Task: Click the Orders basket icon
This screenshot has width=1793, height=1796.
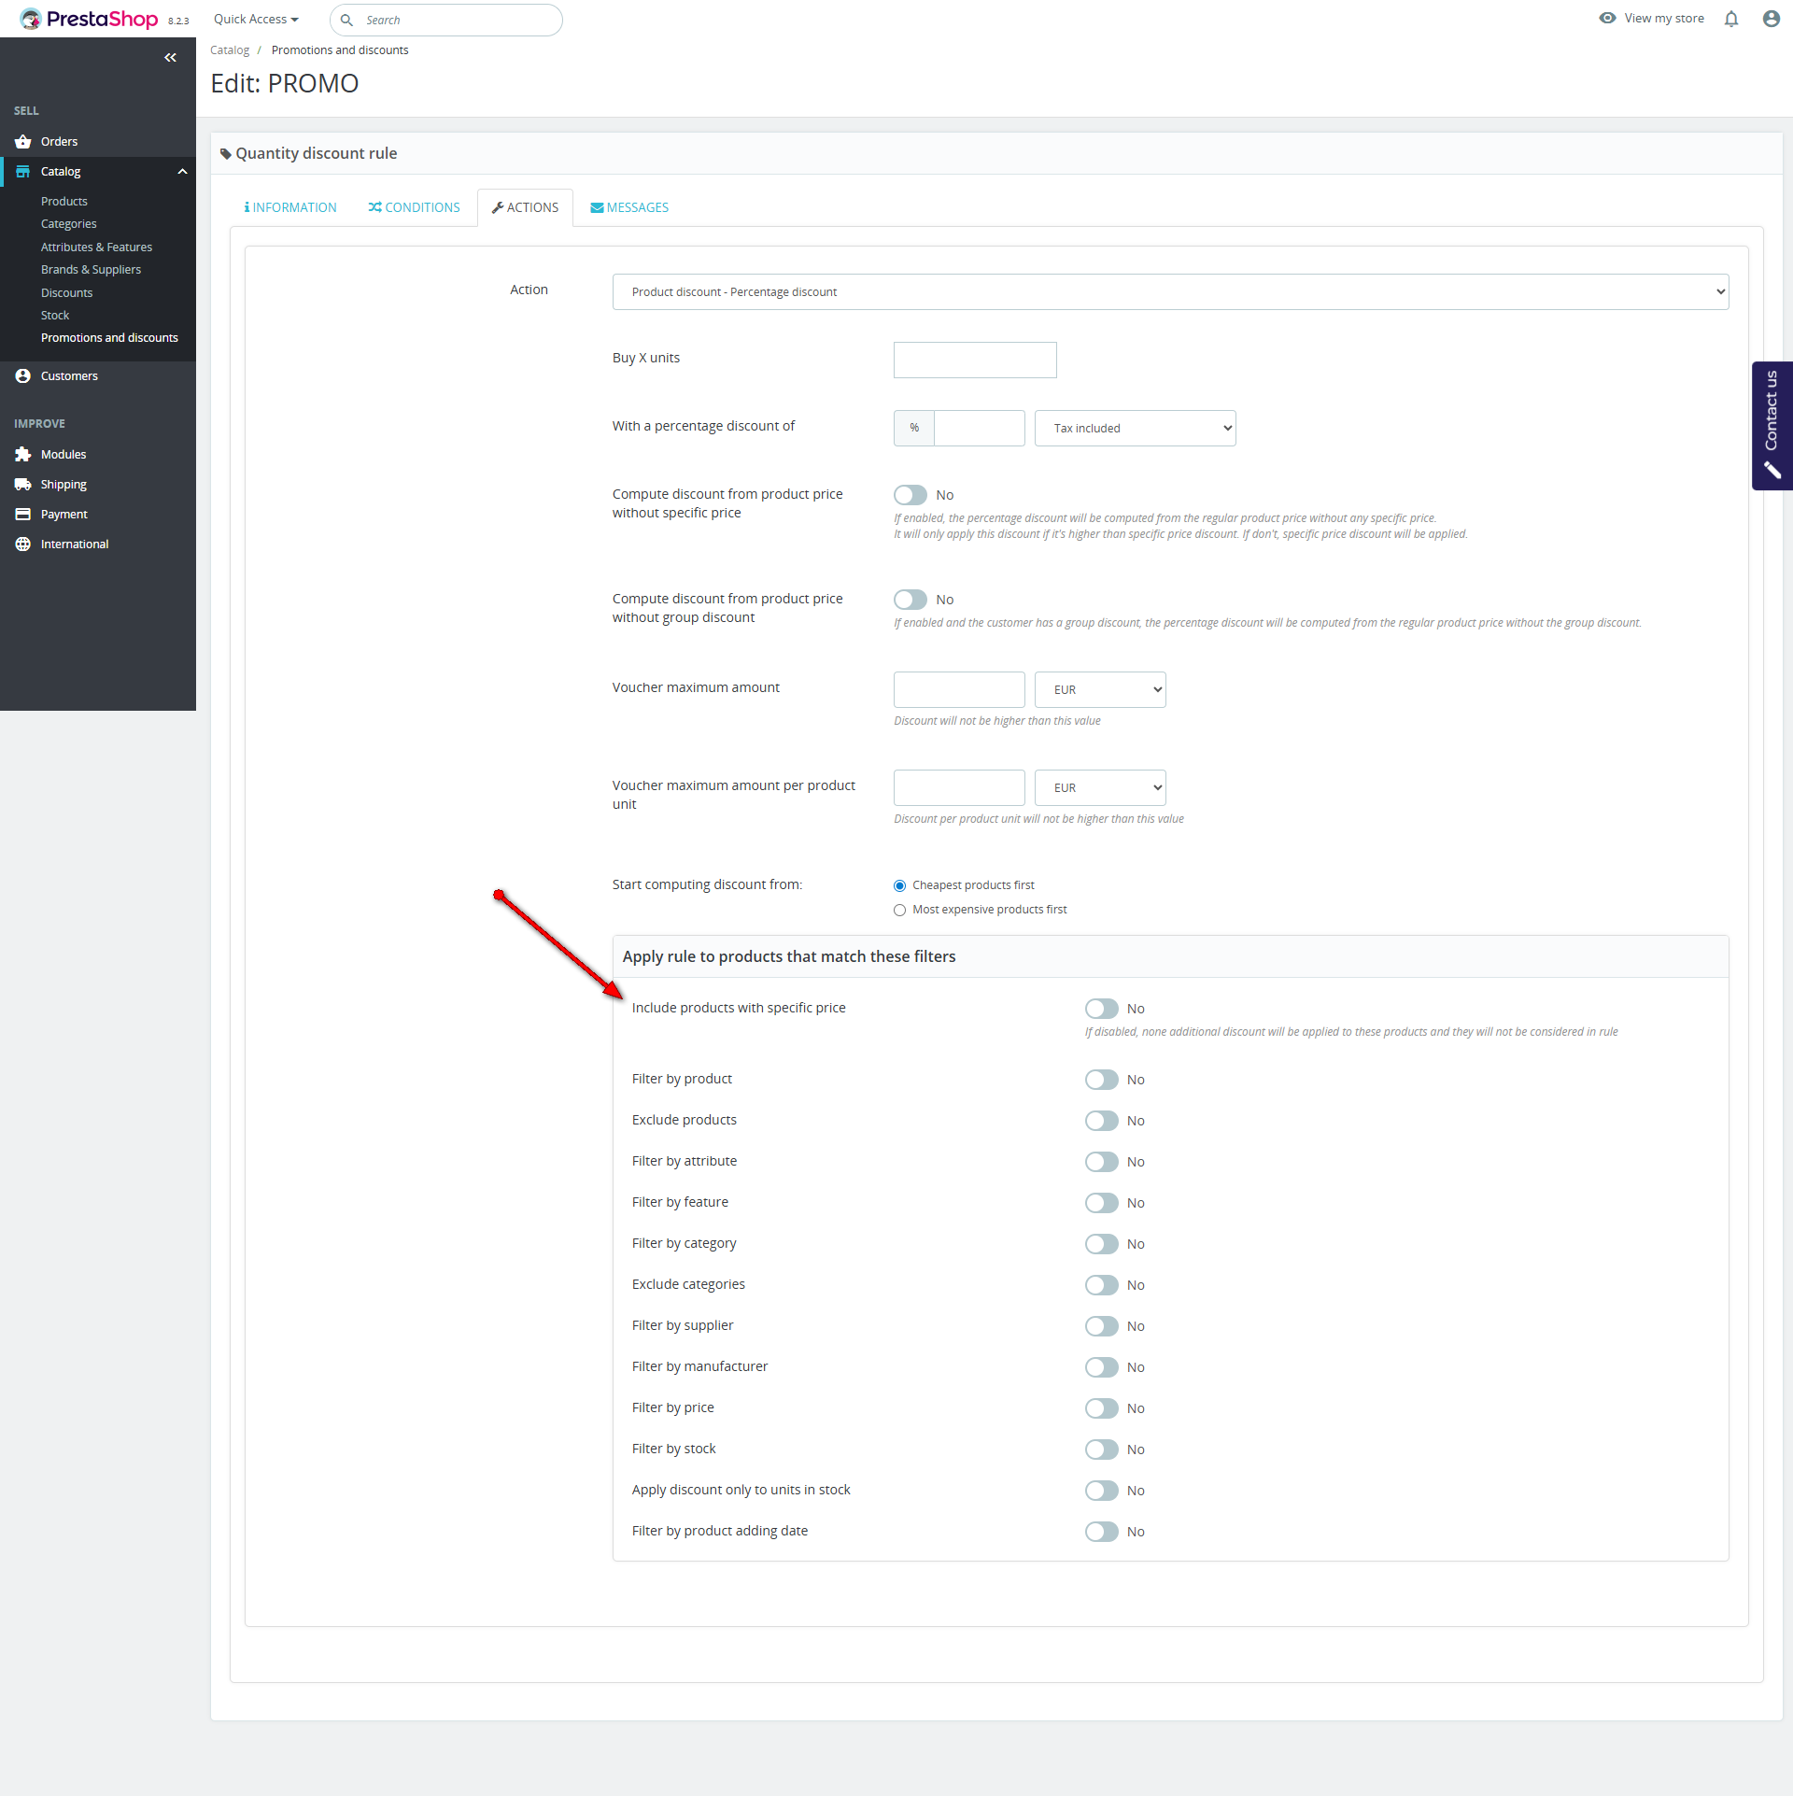Action: click(x=23, y=142)
